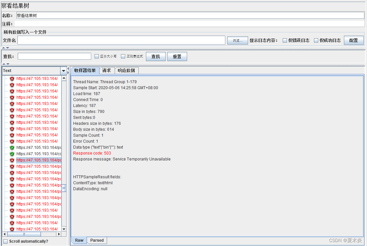
Task: Enable the 仅错误日志 checkbox
Action: (285, 40)
